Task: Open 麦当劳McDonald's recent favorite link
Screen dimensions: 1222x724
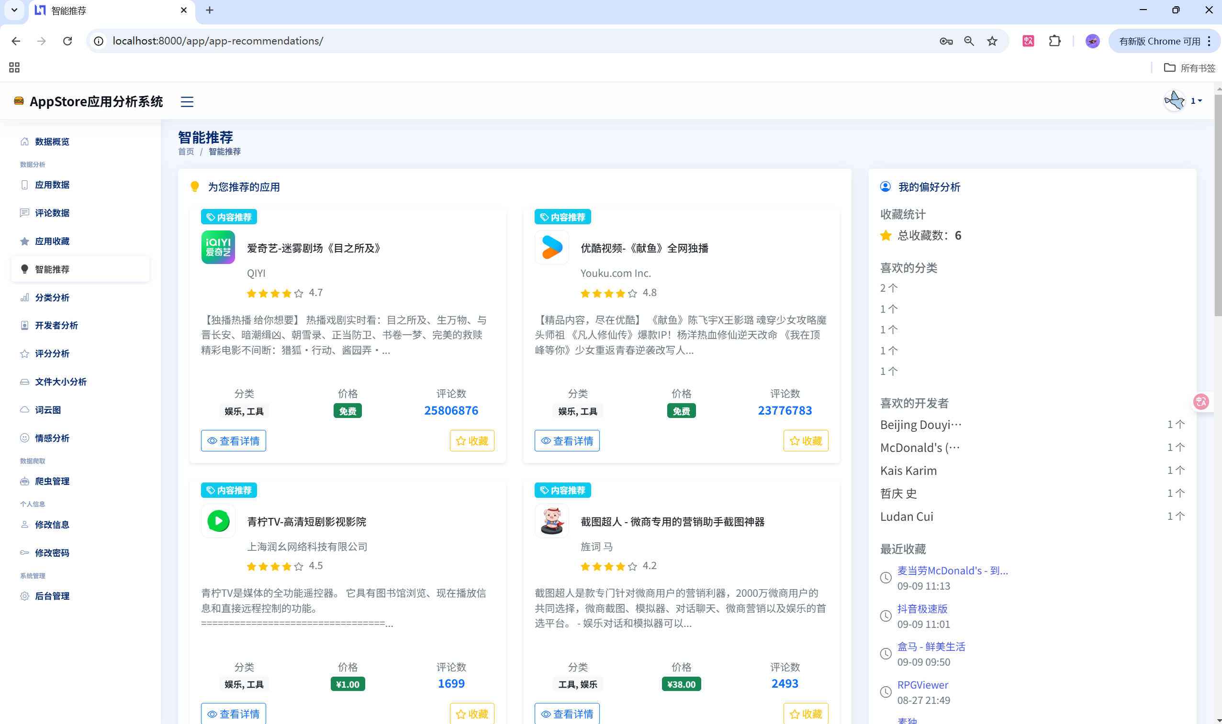Action: point(953,571)
